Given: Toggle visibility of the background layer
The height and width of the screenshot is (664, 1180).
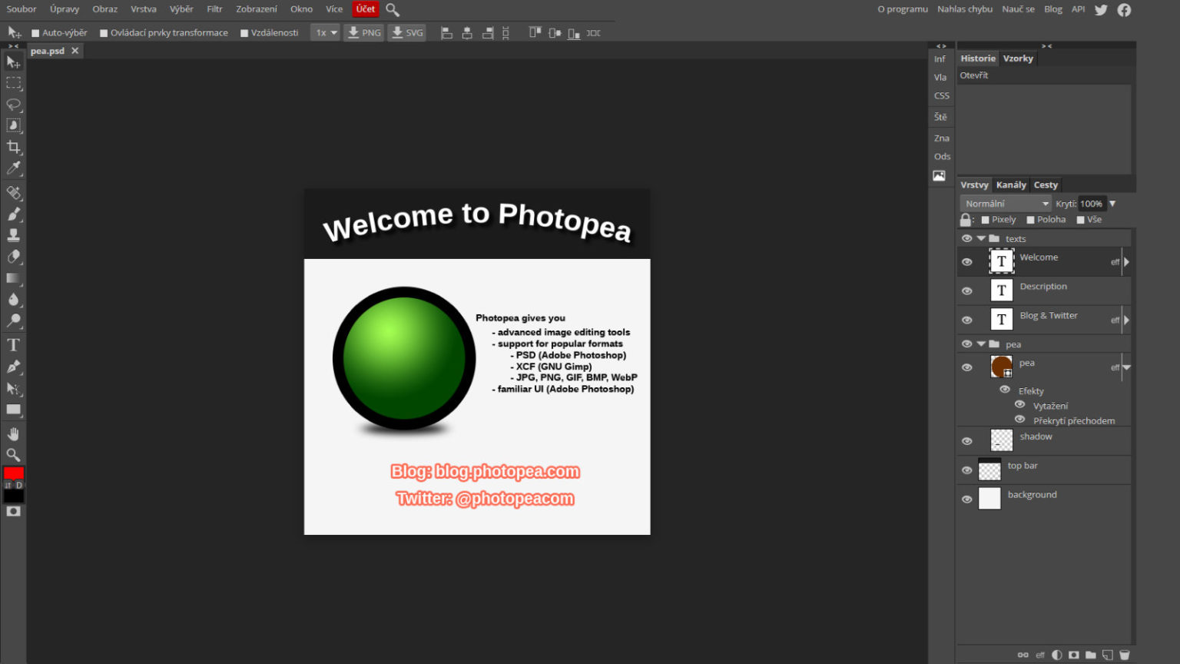Looking at the screenshot, I should click(966, 499).
